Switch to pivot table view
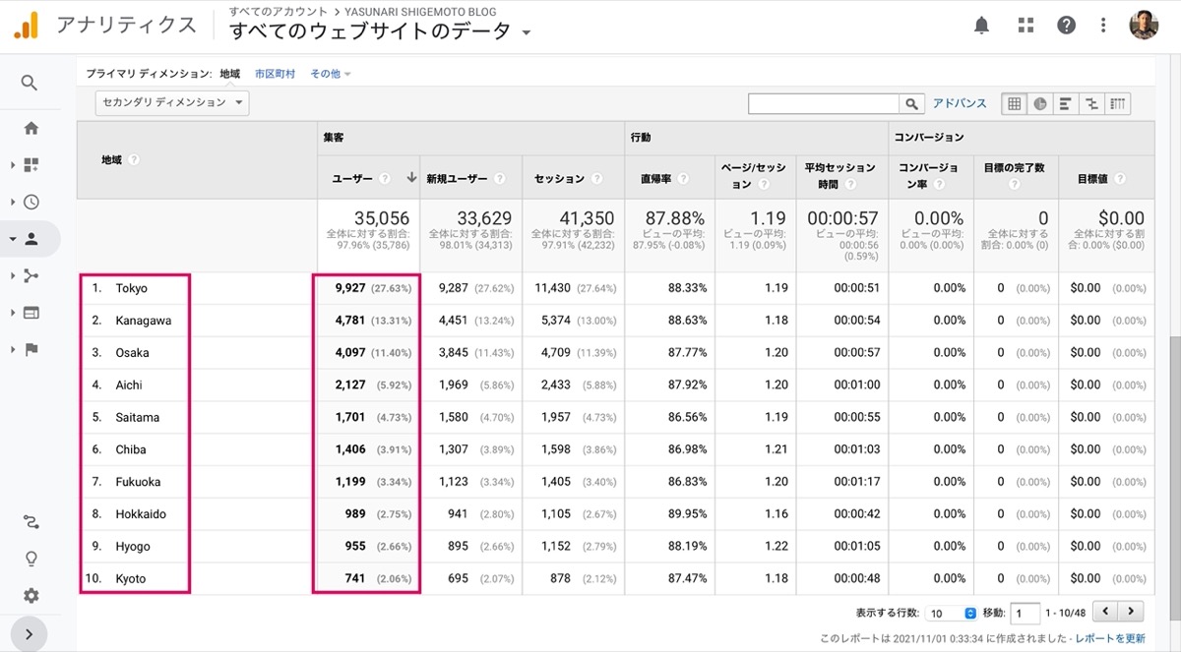 pyautogui.click(x=1117, y=103)
